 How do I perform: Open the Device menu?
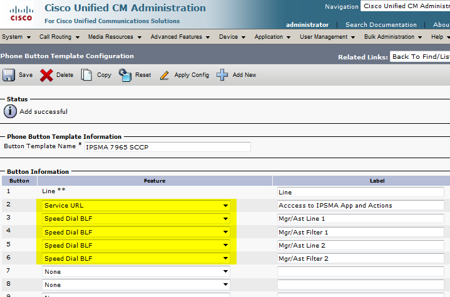point(232,37)
